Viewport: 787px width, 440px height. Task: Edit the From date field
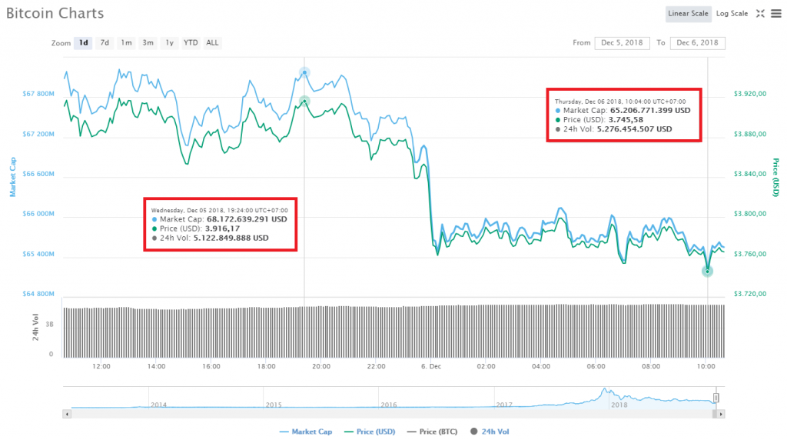[x=622, y=43]
